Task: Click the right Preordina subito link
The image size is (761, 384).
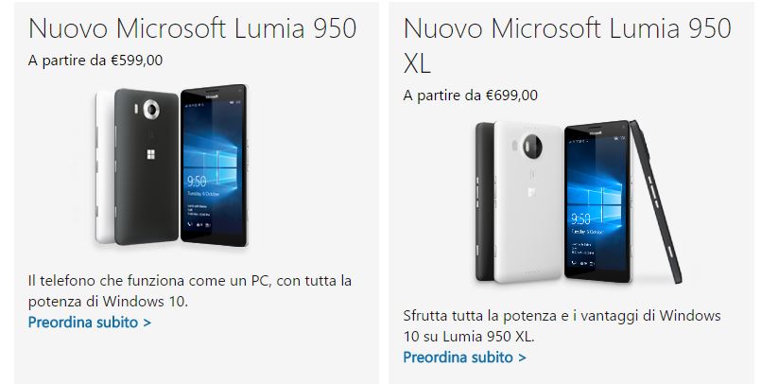Action: [x=464, y=358]
